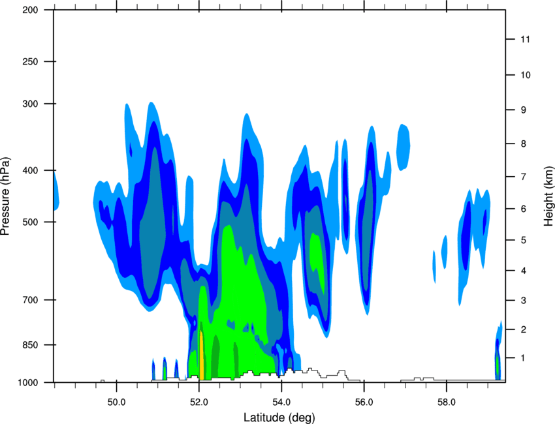Select the 250 pressure tick label

click(x=30, y=61)
